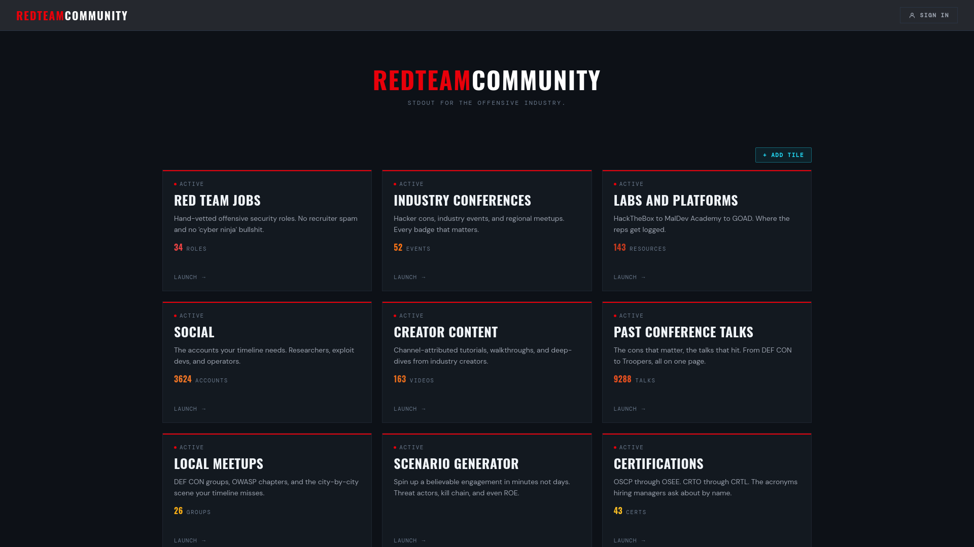Open the Social tile title
Viewport: 974px width, 547px height.
[x=194, y=332]
